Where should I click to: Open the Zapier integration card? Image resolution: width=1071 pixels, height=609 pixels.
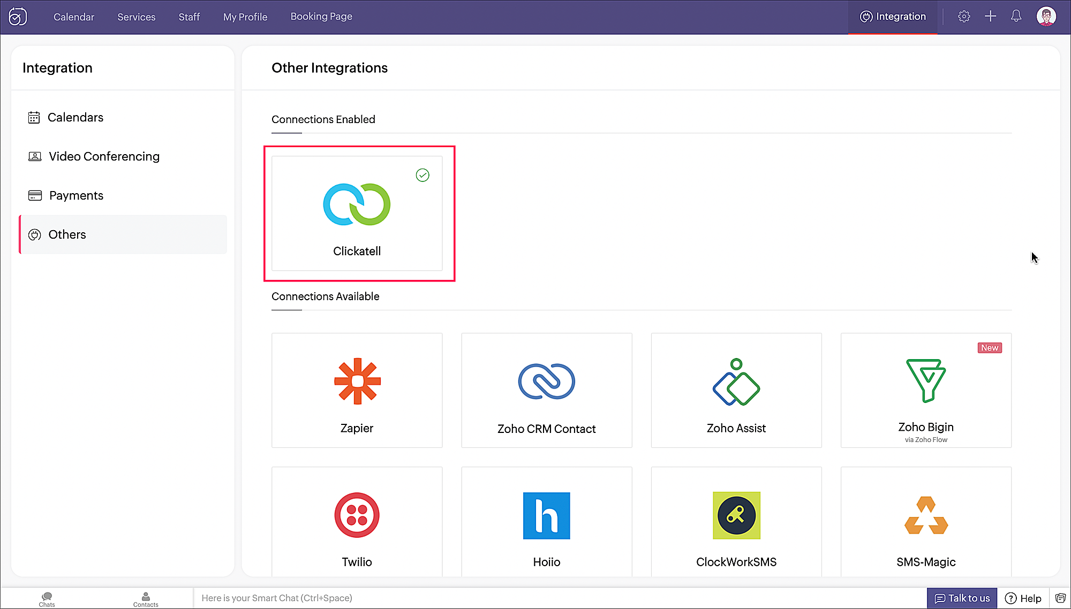click(x=357, y=390)
